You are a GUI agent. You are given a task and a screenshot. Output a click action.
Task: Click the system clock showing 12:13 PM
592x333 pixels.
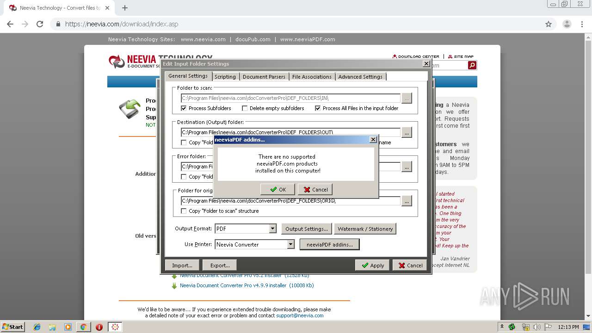[x=568, y=327]
